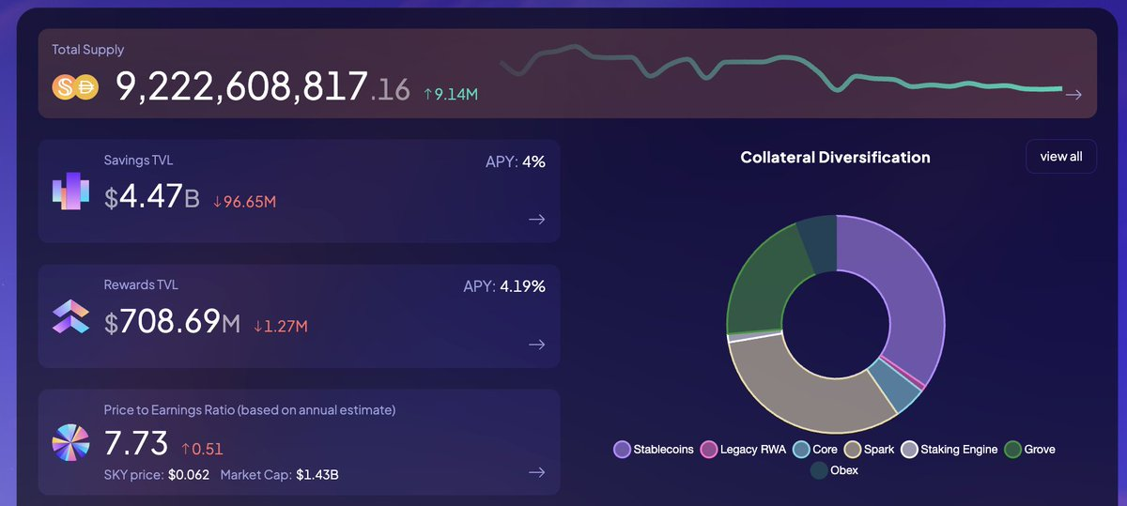Image resolution: width=1127 pixels, height=506 pixels.
Task: Open Total Supply details via the arrow
Action: click(1073, 94)
